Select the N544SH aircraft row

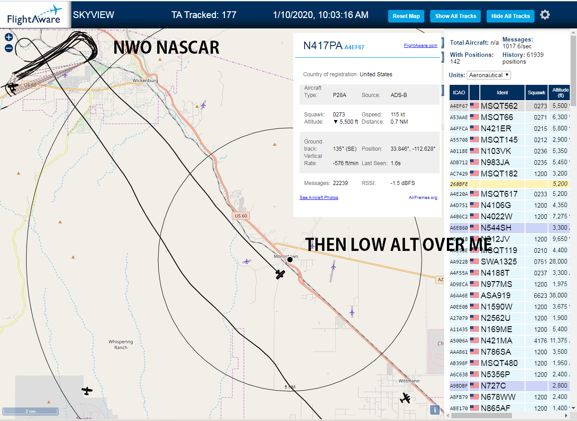[x=510, y=228]
